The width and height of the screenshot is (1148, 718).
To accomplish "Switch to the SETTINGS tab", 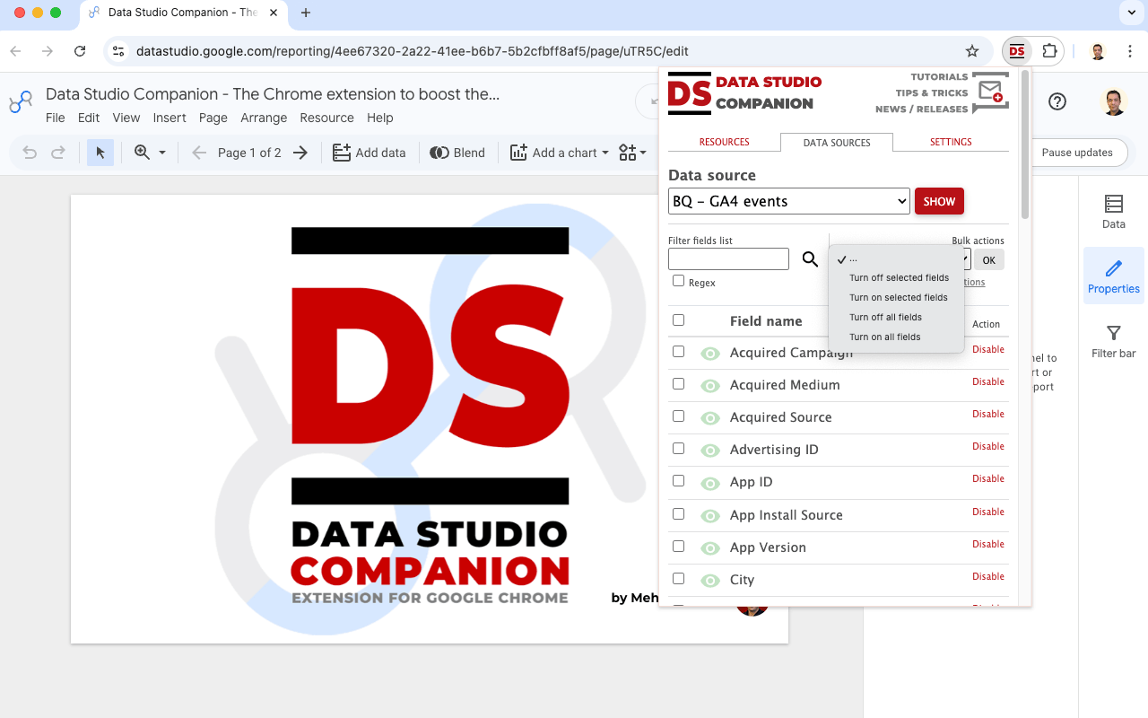I will click(x=951, y=142).
